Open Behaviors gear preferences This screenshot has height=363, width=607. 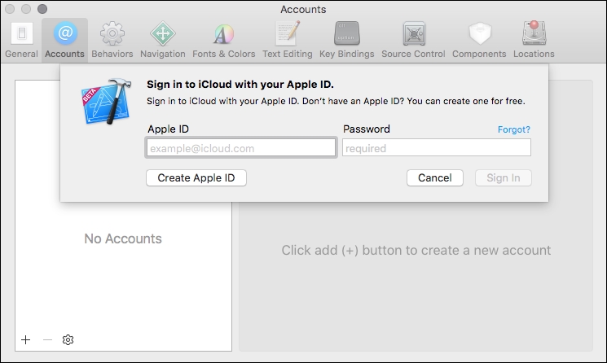pyautogui.click(x=112, y=40)
